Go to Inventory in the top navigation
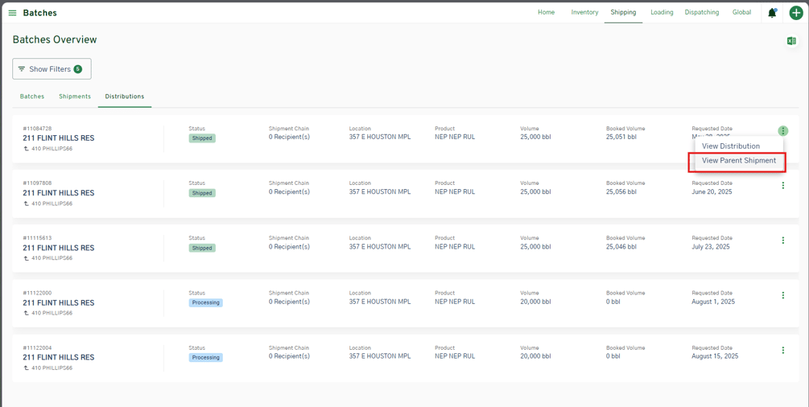This screenshot has width=809, height=407. click(584, 13)
